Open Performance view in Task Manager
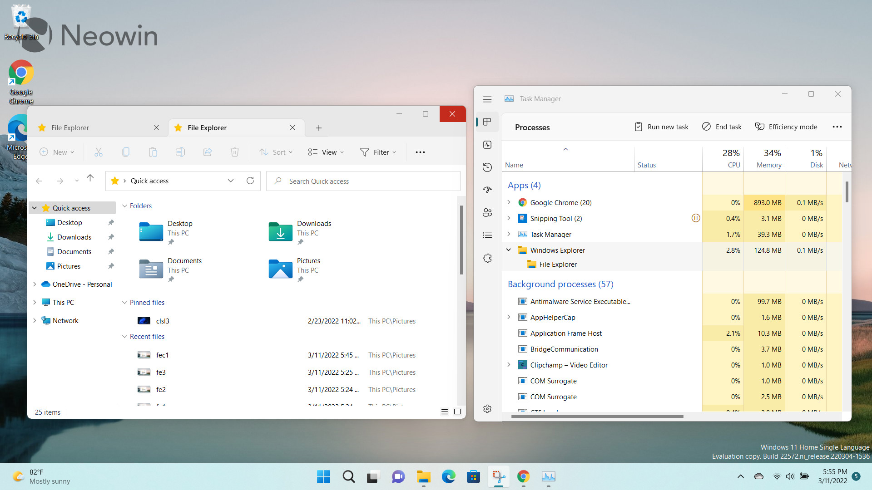872x490 pixels. [487, 145]
